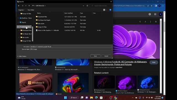Image resolution: width=177 pixels, height=100 pixels.
Task: Launch Microsoft Edge from taskbar
Action: tap(96, 97)
